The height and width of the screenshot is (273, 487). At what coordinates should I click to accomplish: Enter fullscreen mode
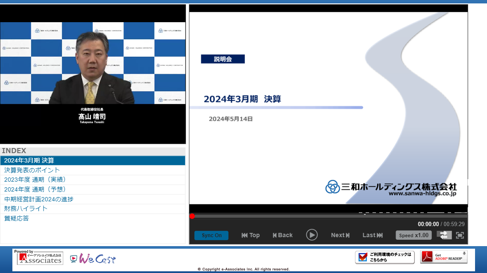460,235
